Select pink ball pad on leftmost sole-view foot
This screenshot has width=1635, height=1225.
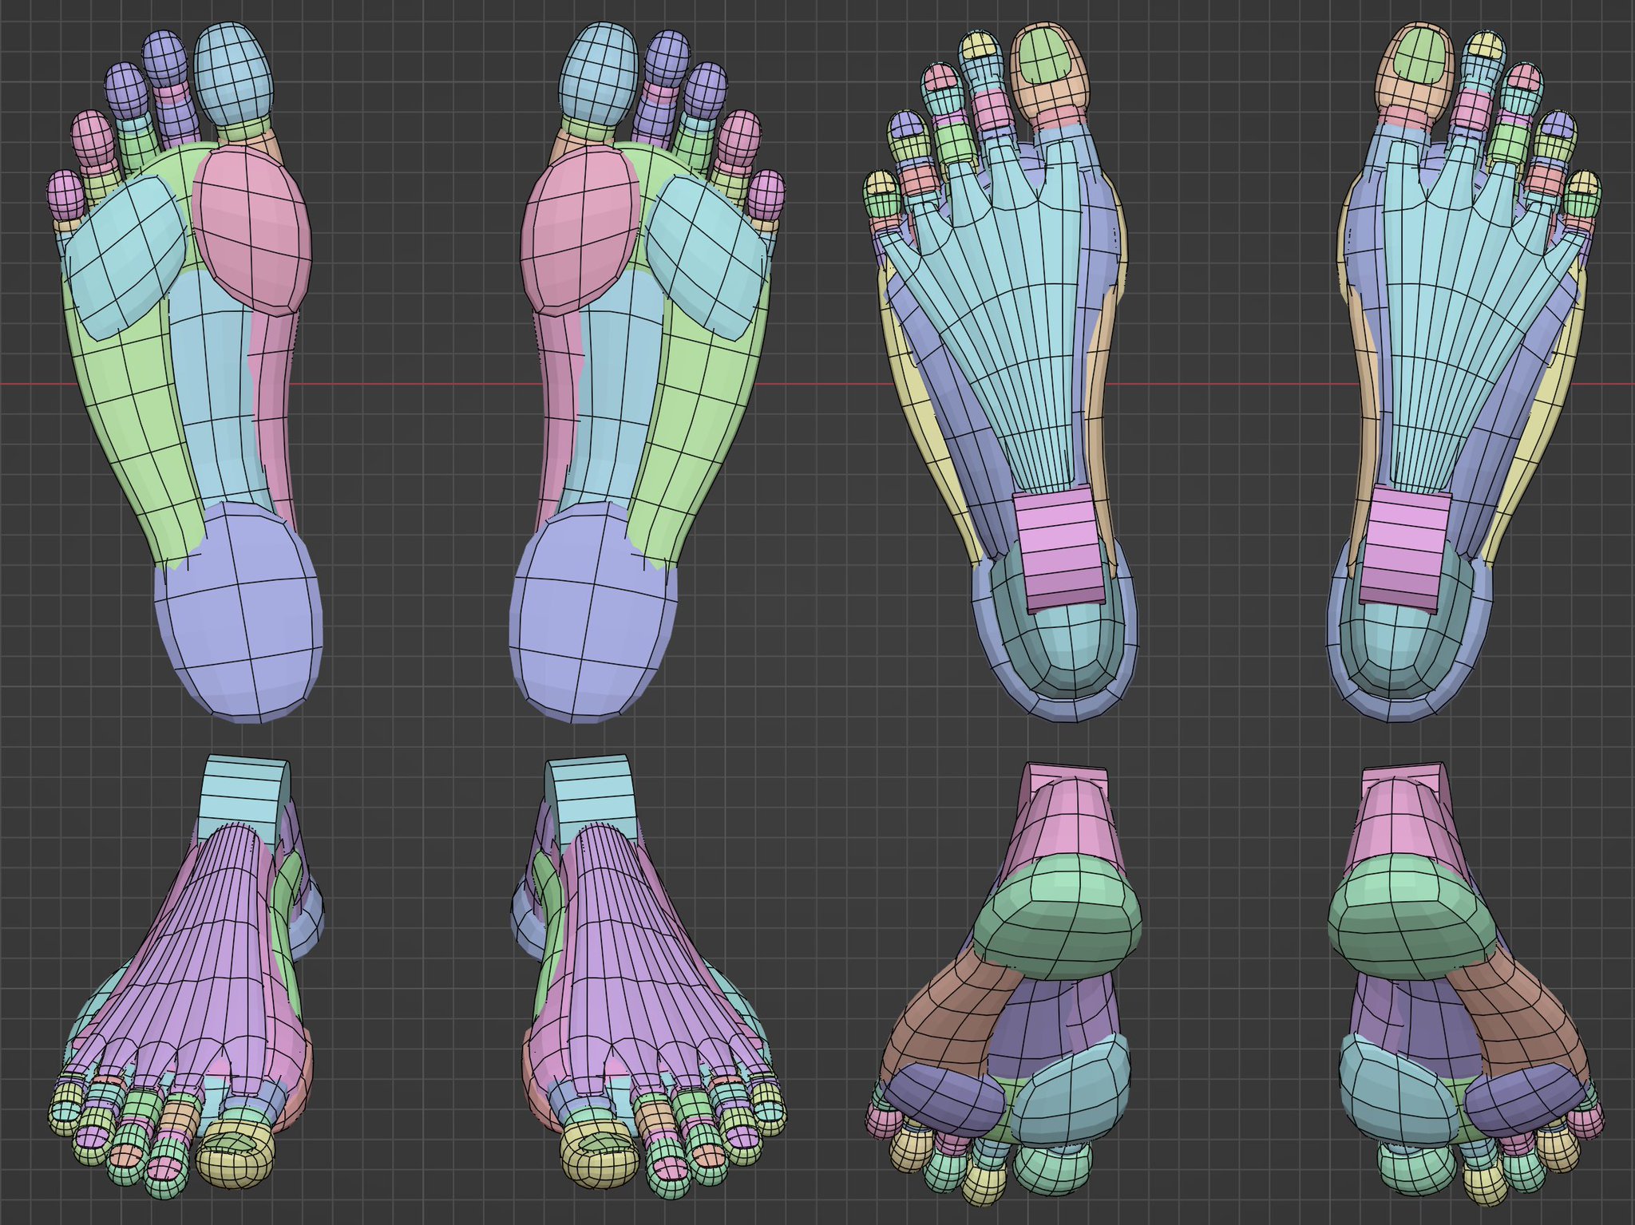point(251,230)
